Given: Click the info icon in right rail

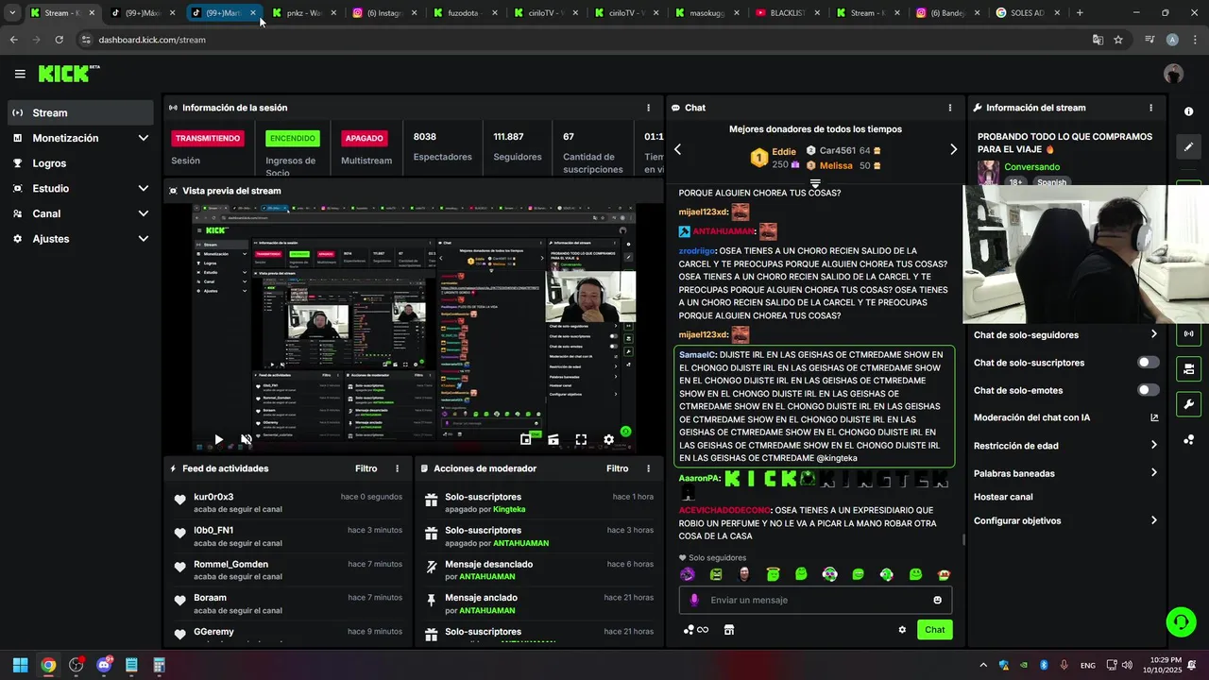Looking at the screenshot, I should click(x=1188, y=111).
